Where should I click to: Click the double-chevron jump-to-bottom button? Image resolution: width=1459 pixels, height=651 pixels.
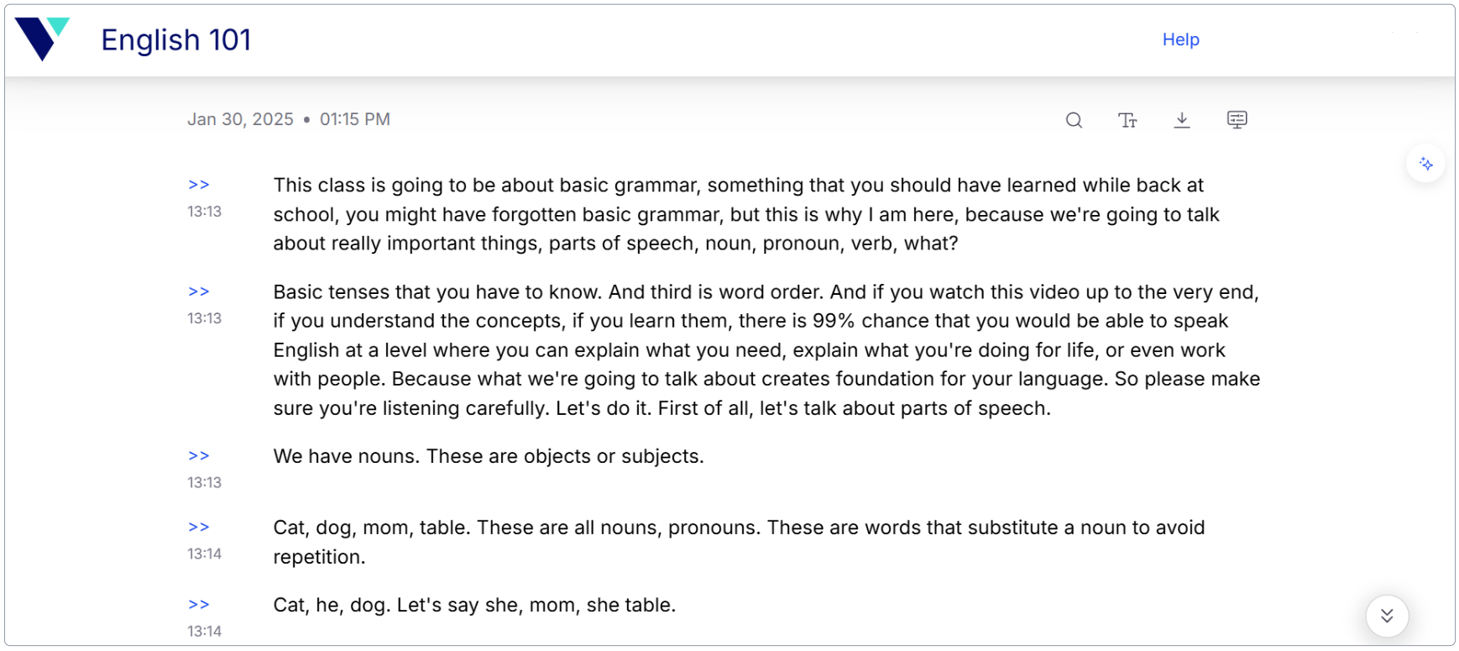tap(1387, 615)
